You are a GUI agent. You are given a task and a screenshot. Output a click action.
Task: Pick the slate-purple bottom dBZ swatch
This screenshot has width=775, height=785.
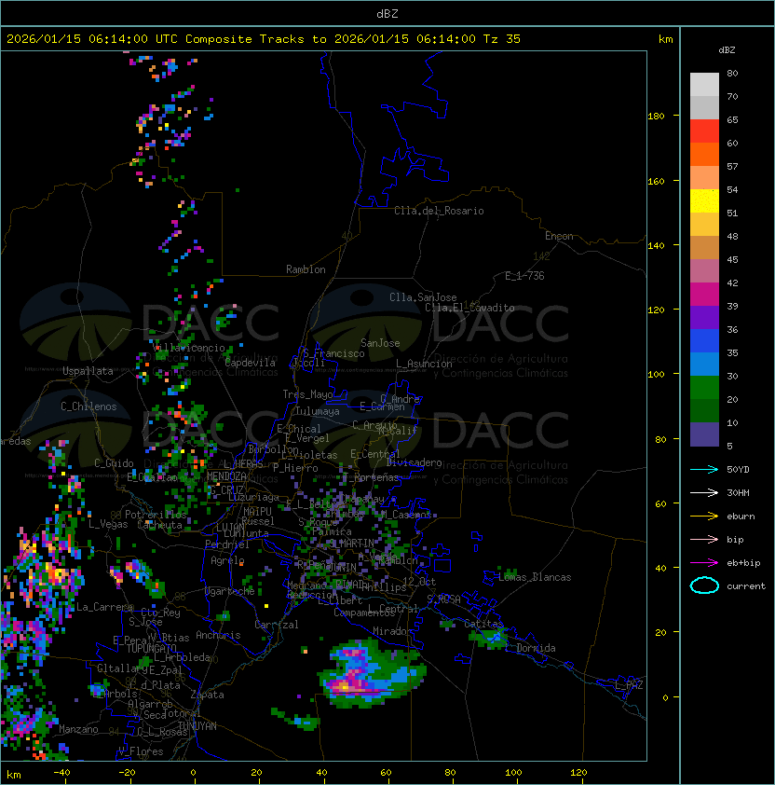[704, 434]
